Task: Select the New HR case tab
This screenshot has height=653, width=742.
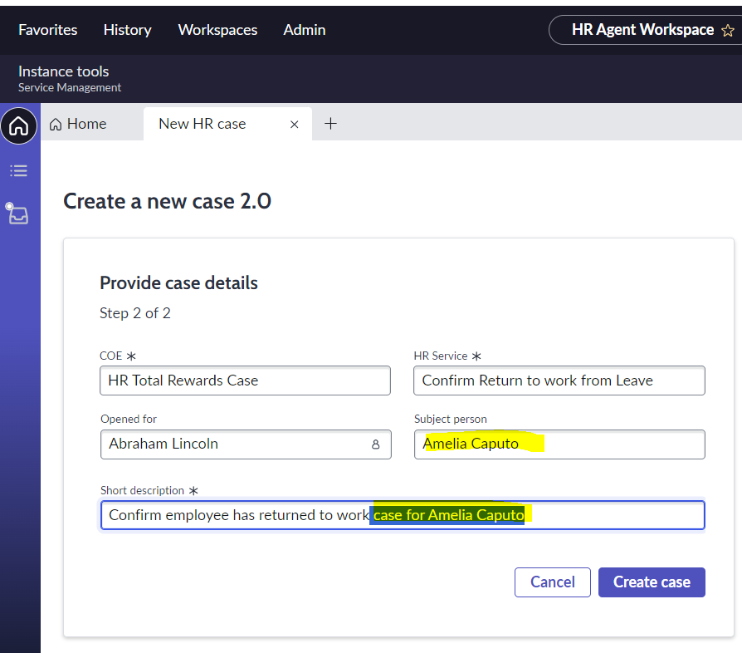Action: click(x=227, y=124)
